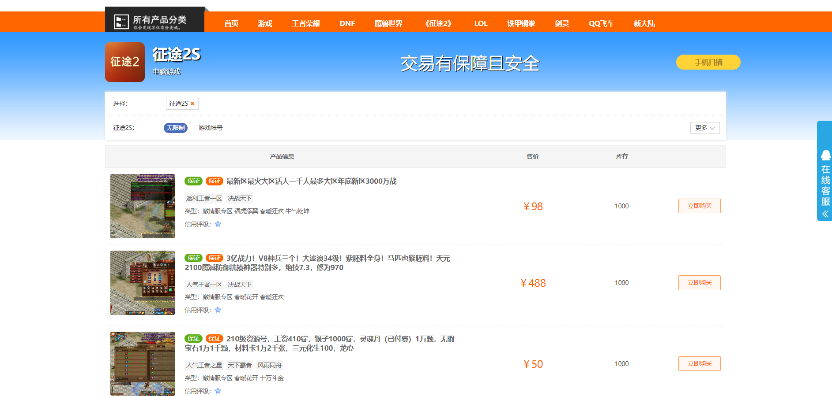
Task: Select 魔兽世界 from the top menu
Action: tap(388, 23)
